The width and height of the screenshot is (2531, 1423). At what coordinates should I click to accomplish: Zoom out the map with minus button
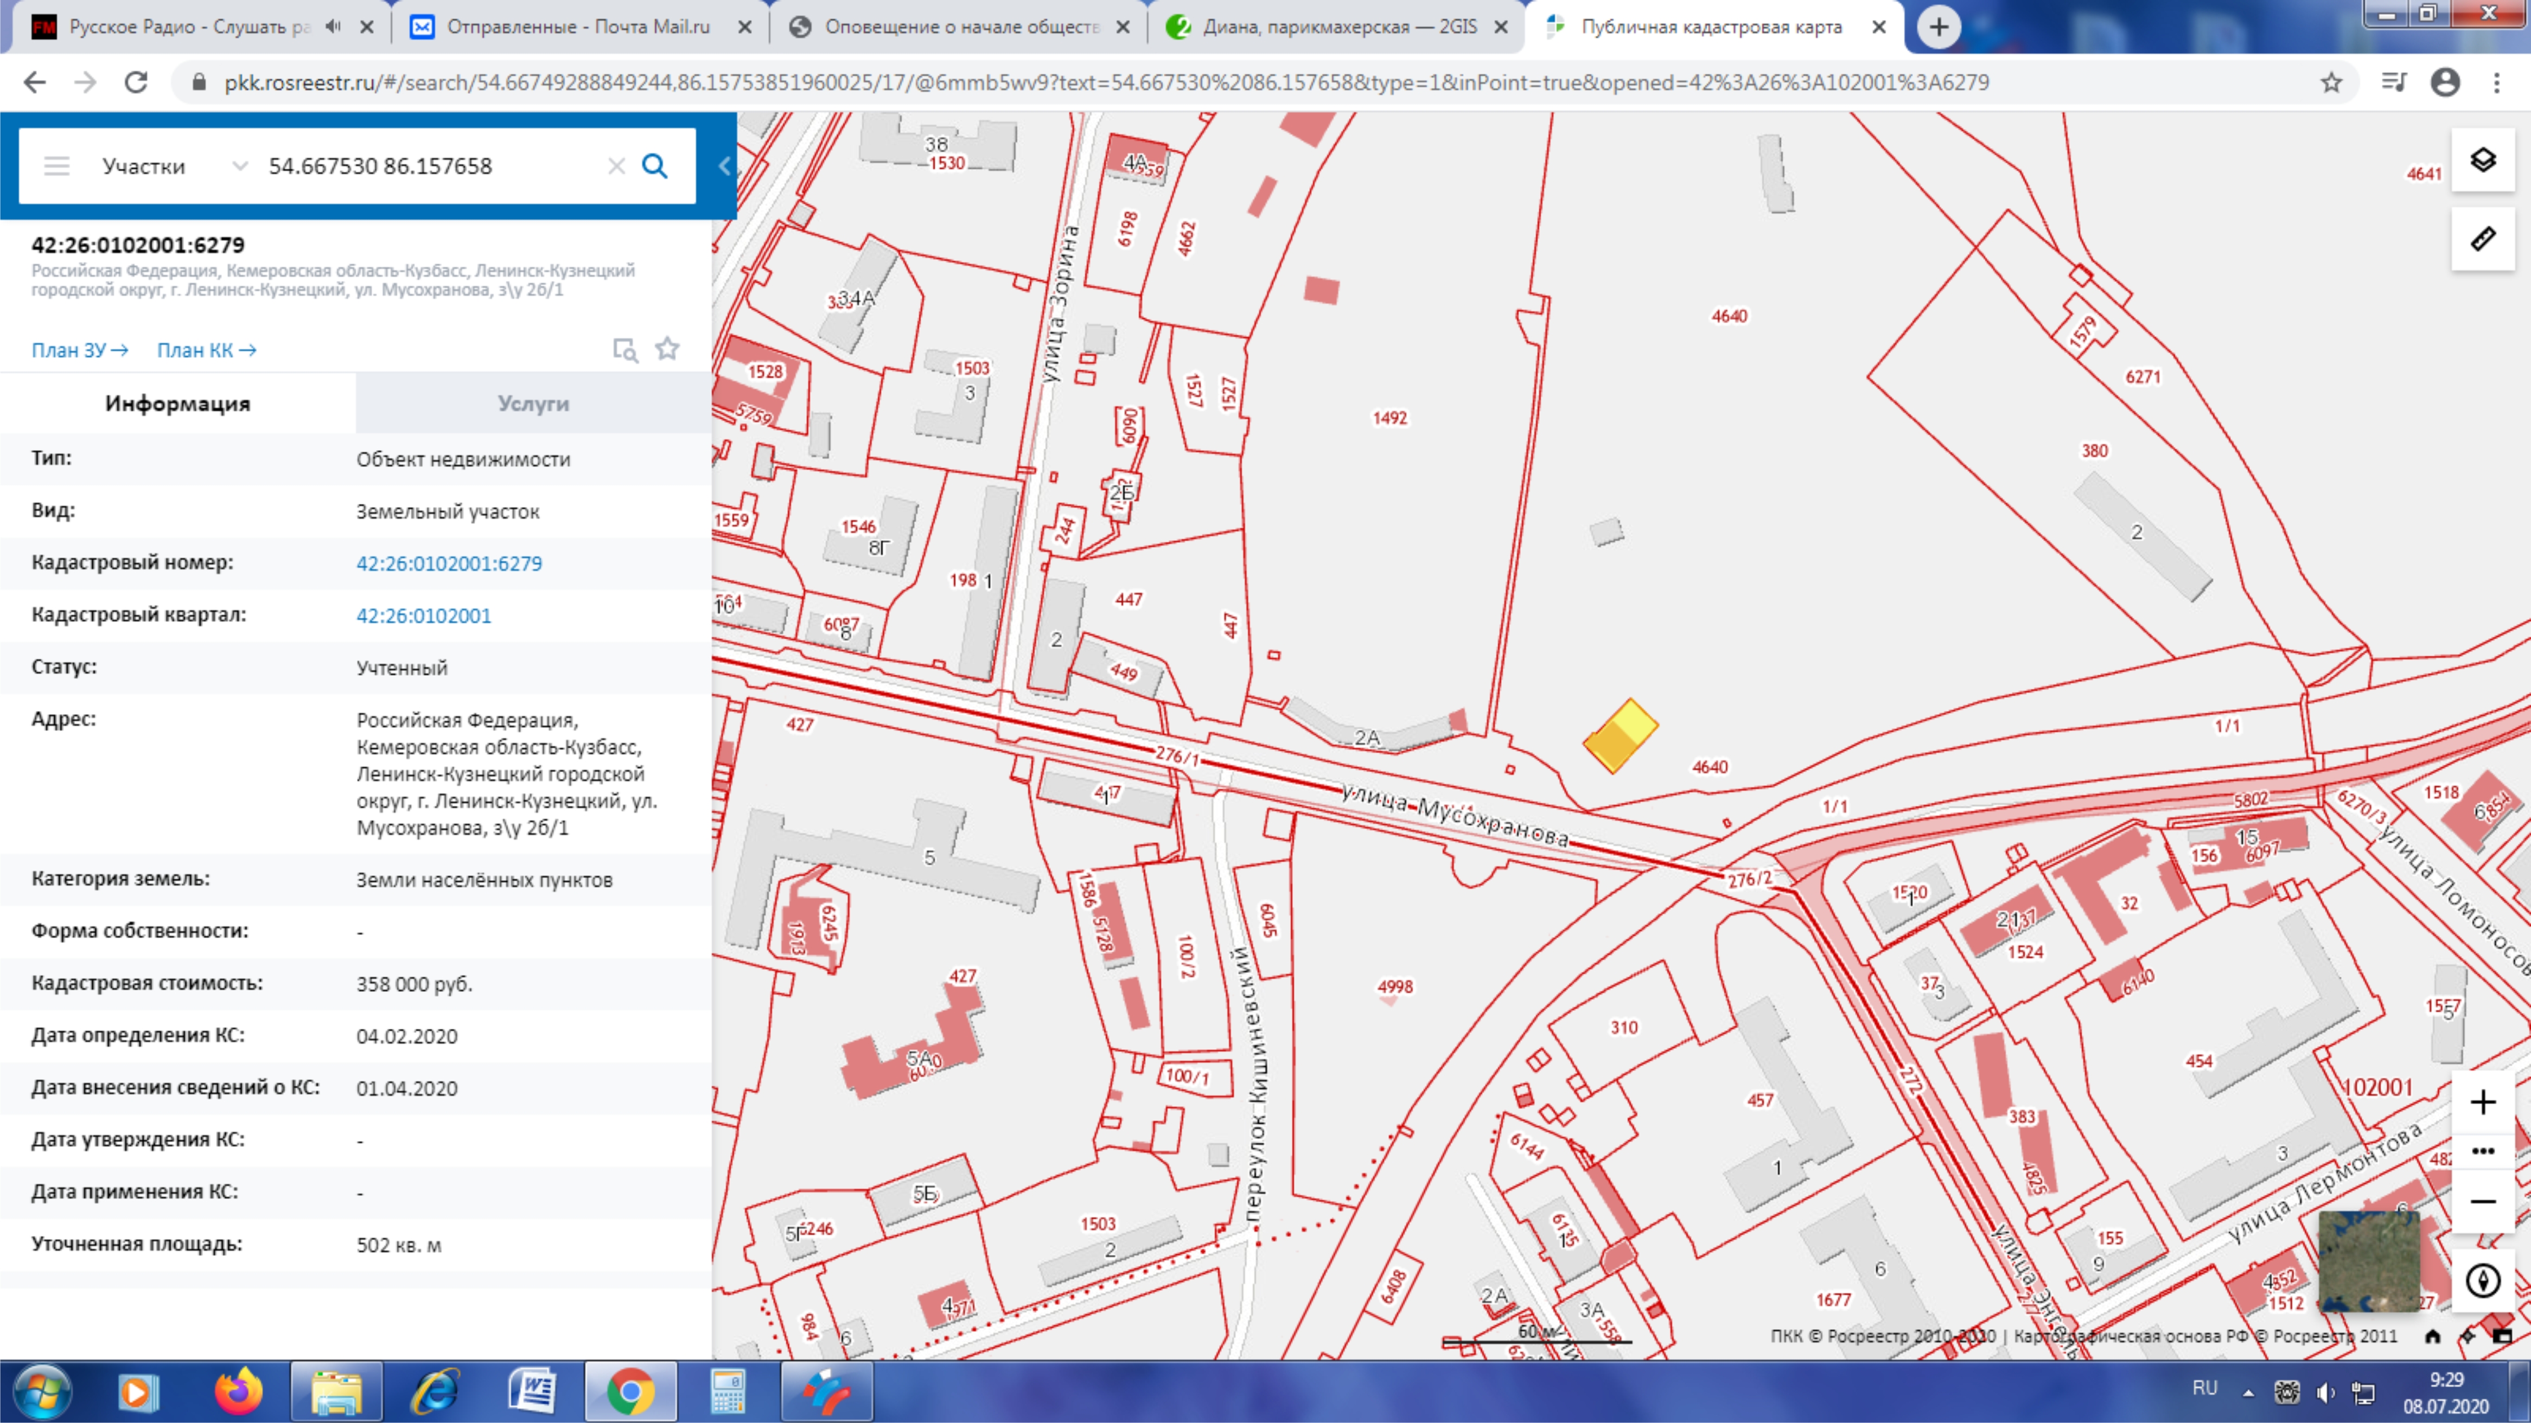[2482, 1202]
